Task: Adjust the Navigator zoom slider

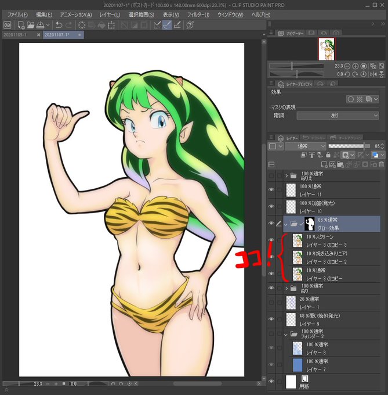Action: tap(296, 66)
